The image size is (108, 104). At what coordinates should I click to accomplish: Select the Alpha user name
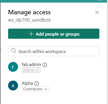27,83
